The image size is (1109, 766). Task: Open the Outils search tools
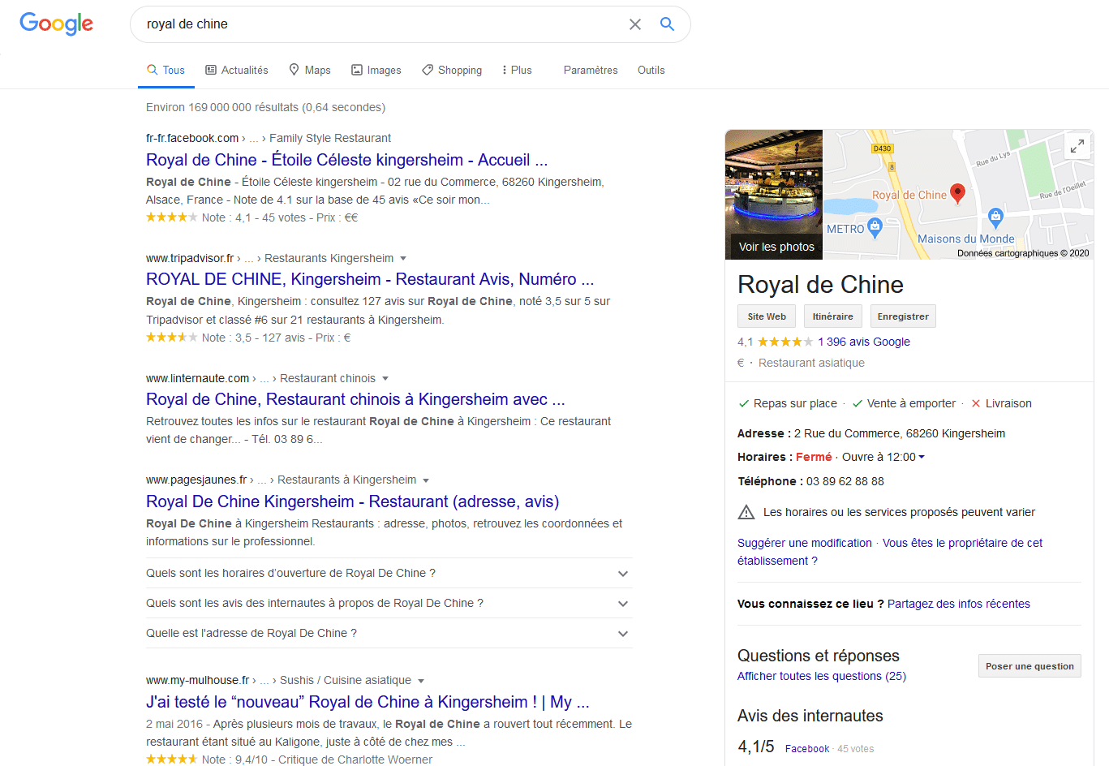[x=651, y=70]
